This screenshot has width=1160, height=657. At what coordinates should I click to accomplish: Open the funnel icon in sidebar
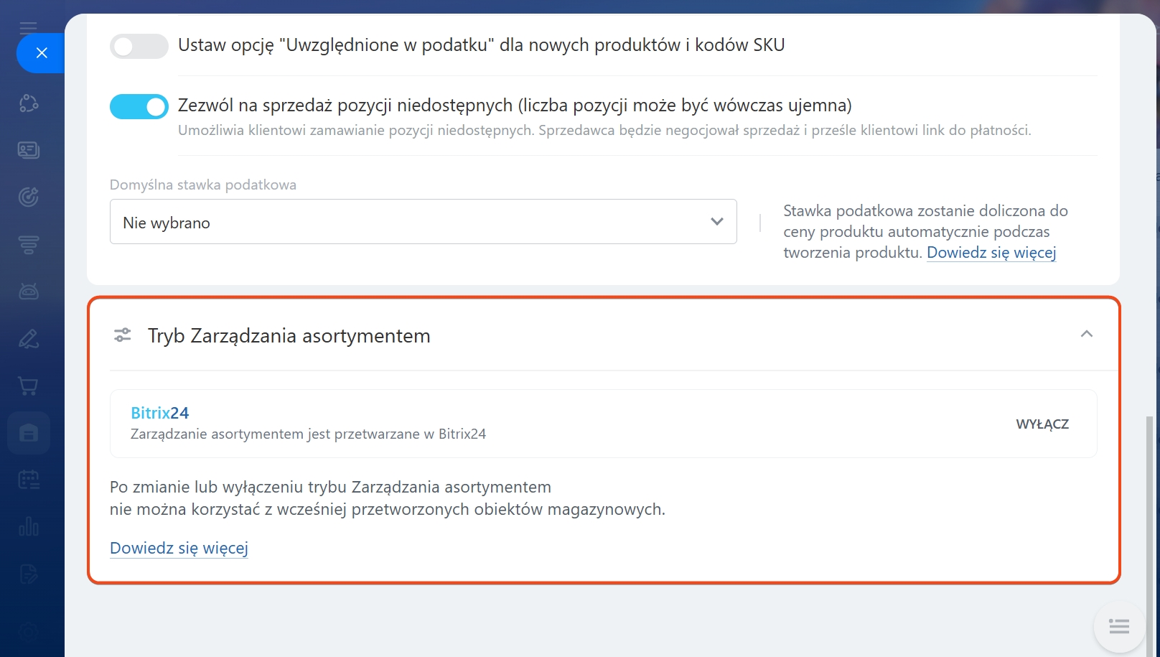[29, 245]
